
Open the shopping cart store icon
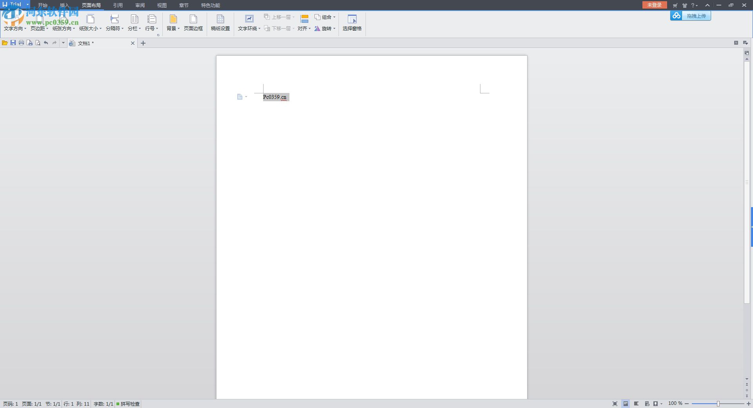(x=675, y=5)
